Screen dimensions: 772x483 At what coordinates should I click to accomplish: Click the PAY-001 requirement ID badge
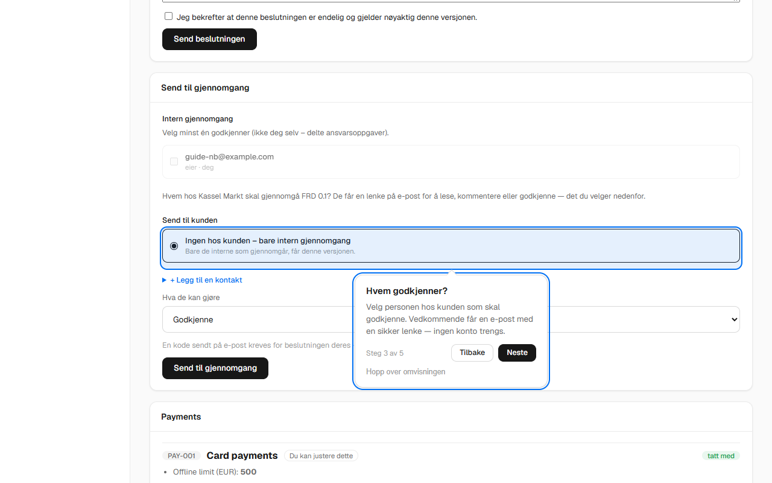(182, 456)
